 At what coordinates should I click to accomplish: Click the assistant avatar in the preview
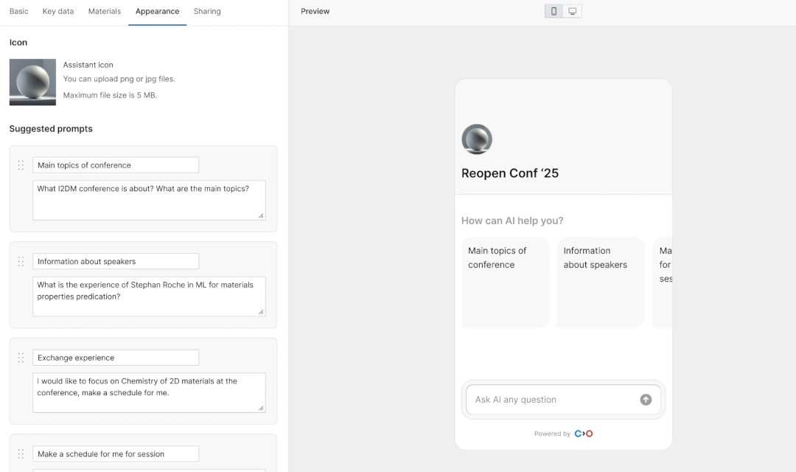click(476, 139)
